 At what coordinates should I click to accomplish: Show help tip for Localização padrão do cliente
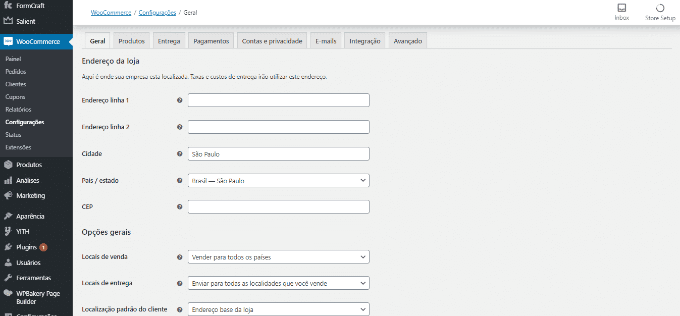tap(180, 310)
